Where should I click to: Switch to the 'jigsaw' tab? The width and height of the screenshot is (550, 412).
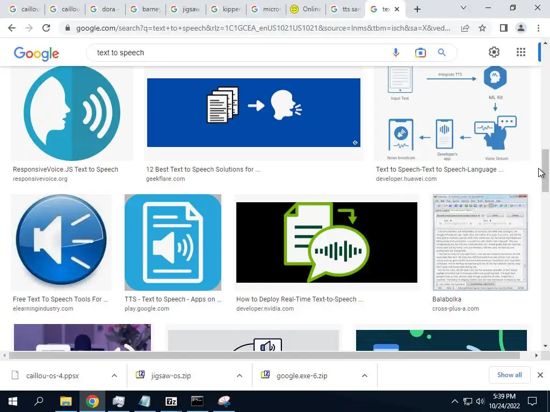coord(186,9)
